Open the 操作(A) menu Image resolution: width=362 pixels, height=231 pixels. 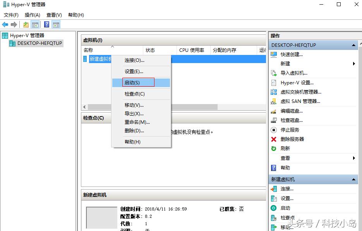pos(32,15)
